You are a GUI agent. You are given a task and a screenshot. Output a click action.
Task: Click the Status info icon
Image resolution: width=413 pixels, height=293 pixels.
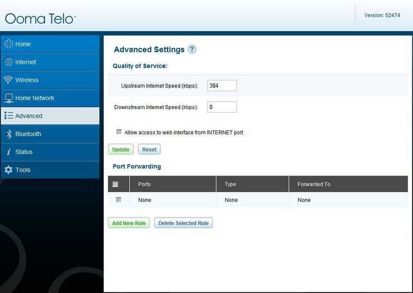(x=9, y=152)
